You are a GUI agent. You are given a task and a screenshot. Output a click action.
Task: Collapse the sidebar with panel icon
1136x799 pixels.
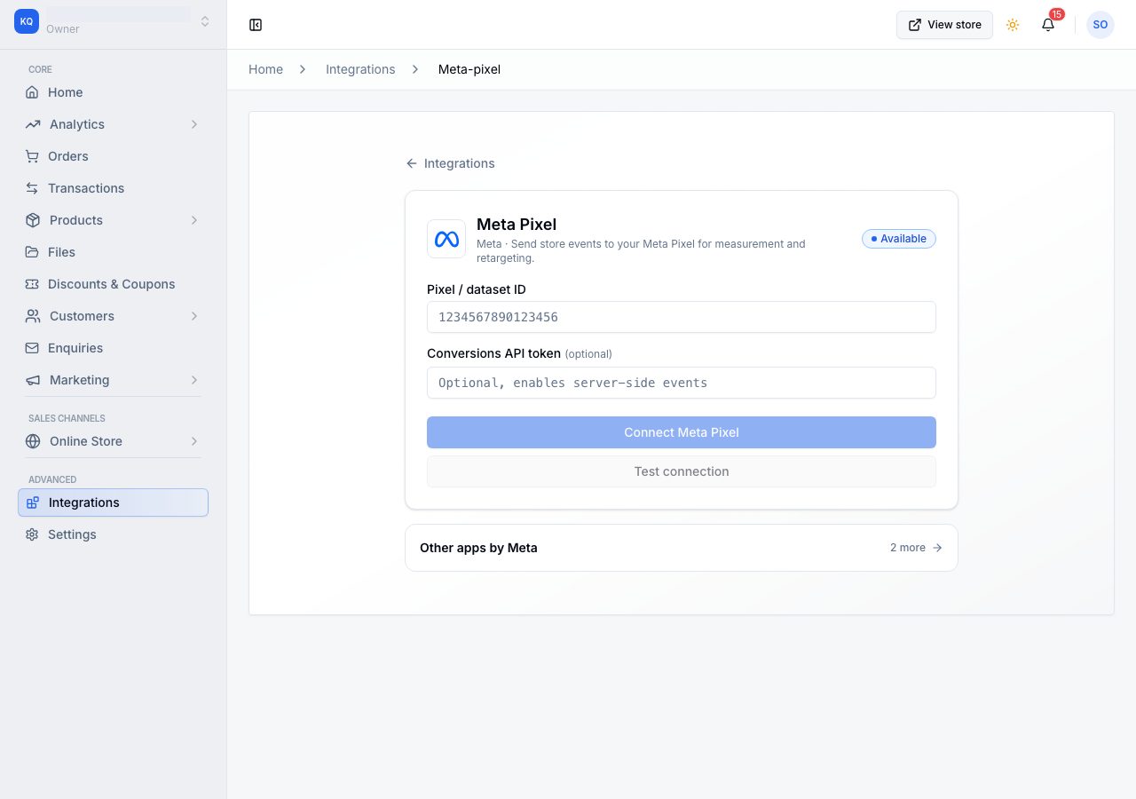coord(256,25)
